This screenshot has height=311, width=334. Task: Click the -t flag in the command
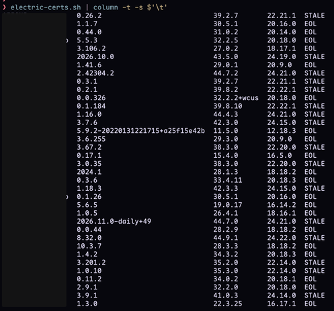tap(126, 7)
